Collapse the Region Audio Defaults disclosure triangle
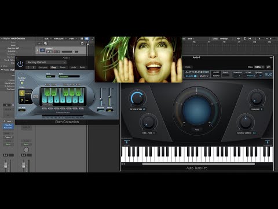The width and height of the screenshot is (278, 209). click(2, 38)
